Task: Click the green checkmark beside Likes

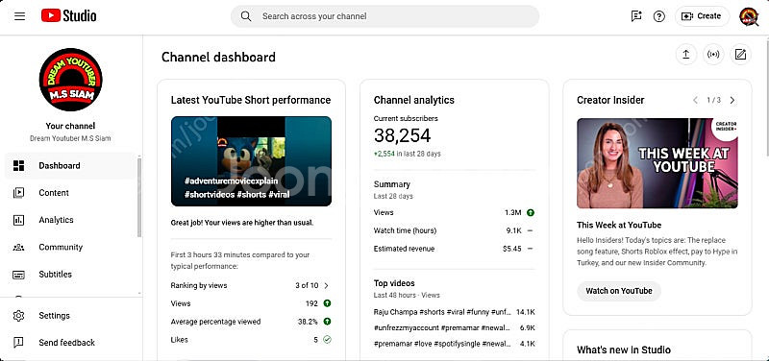Action: click(x=327, y=340)
